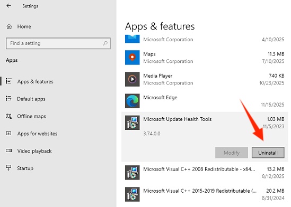291x207 pixels.
Task: Click the Apps section heading in sidebar
Action: 12,60
